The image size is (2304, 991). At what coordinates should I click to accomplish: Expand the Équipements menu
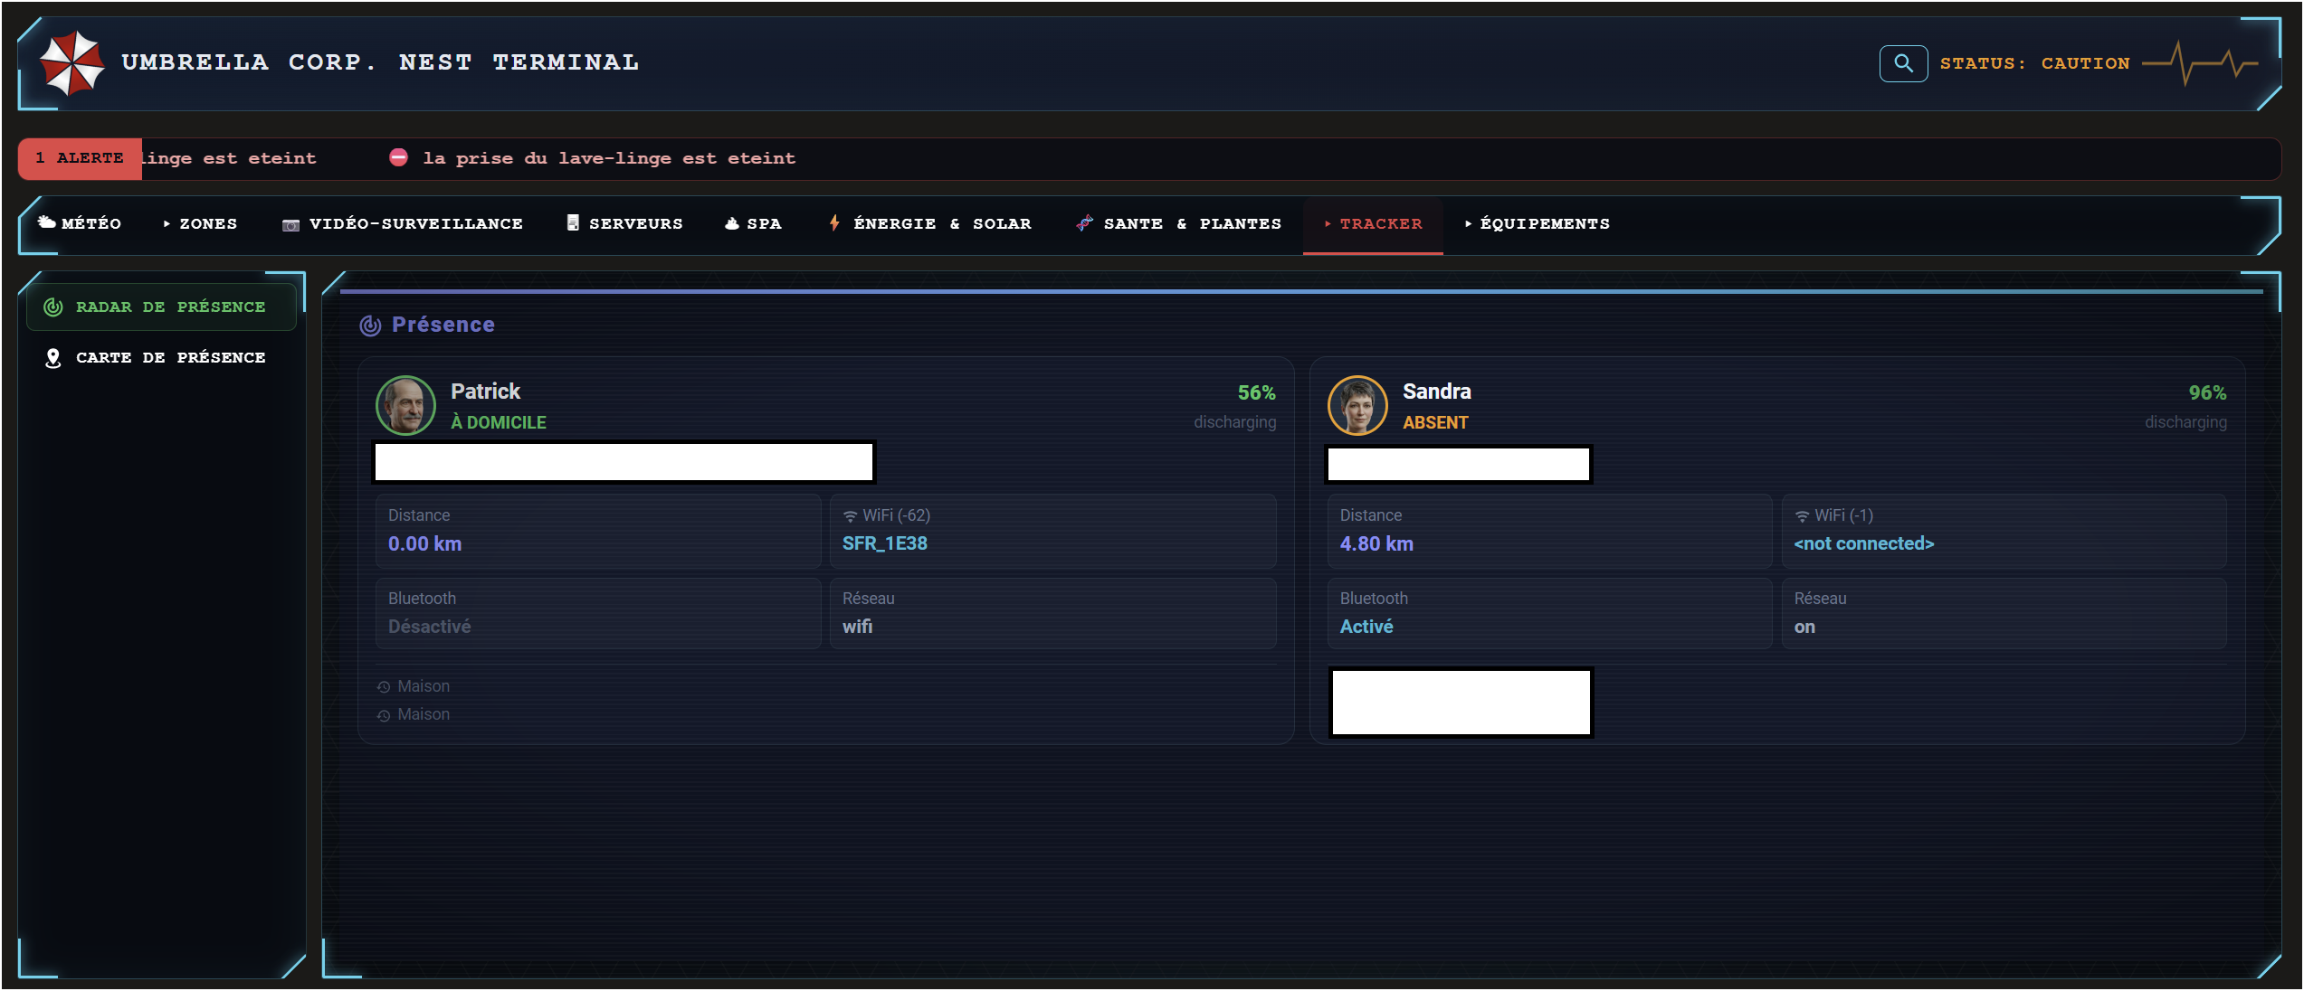(1538, 223)
